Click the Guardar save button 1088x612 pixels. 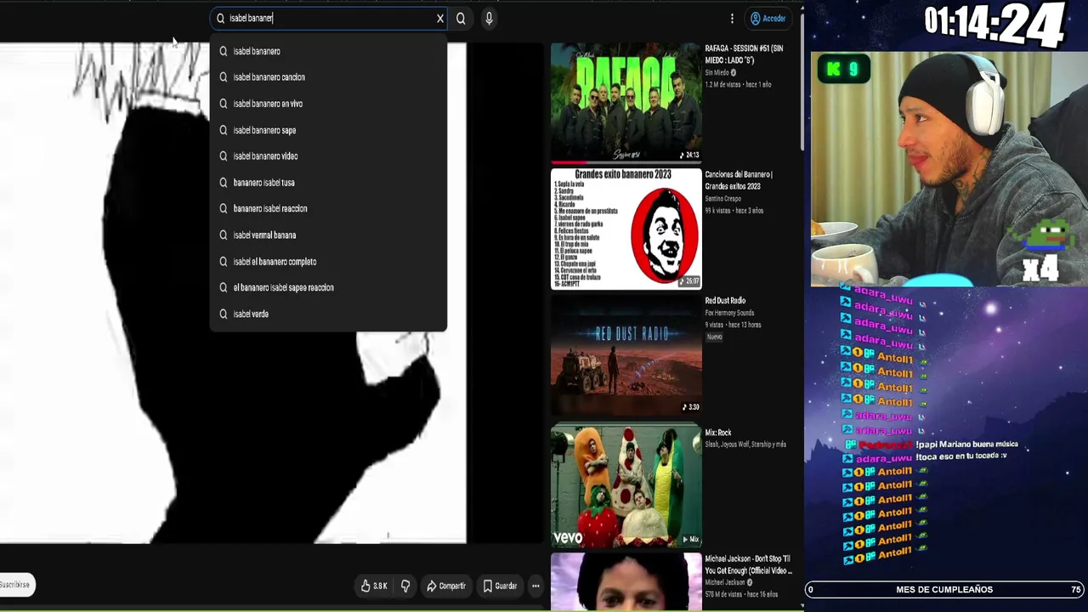[x=500, y=586]
